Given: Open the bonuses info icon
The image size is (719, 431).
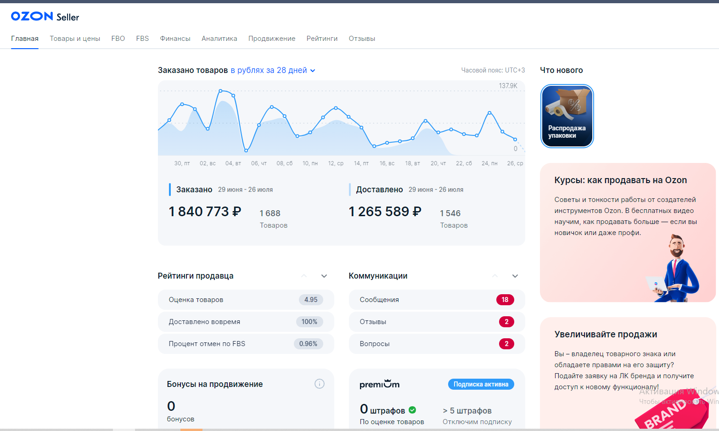Looking at the screenshot, I should (320, 384).
